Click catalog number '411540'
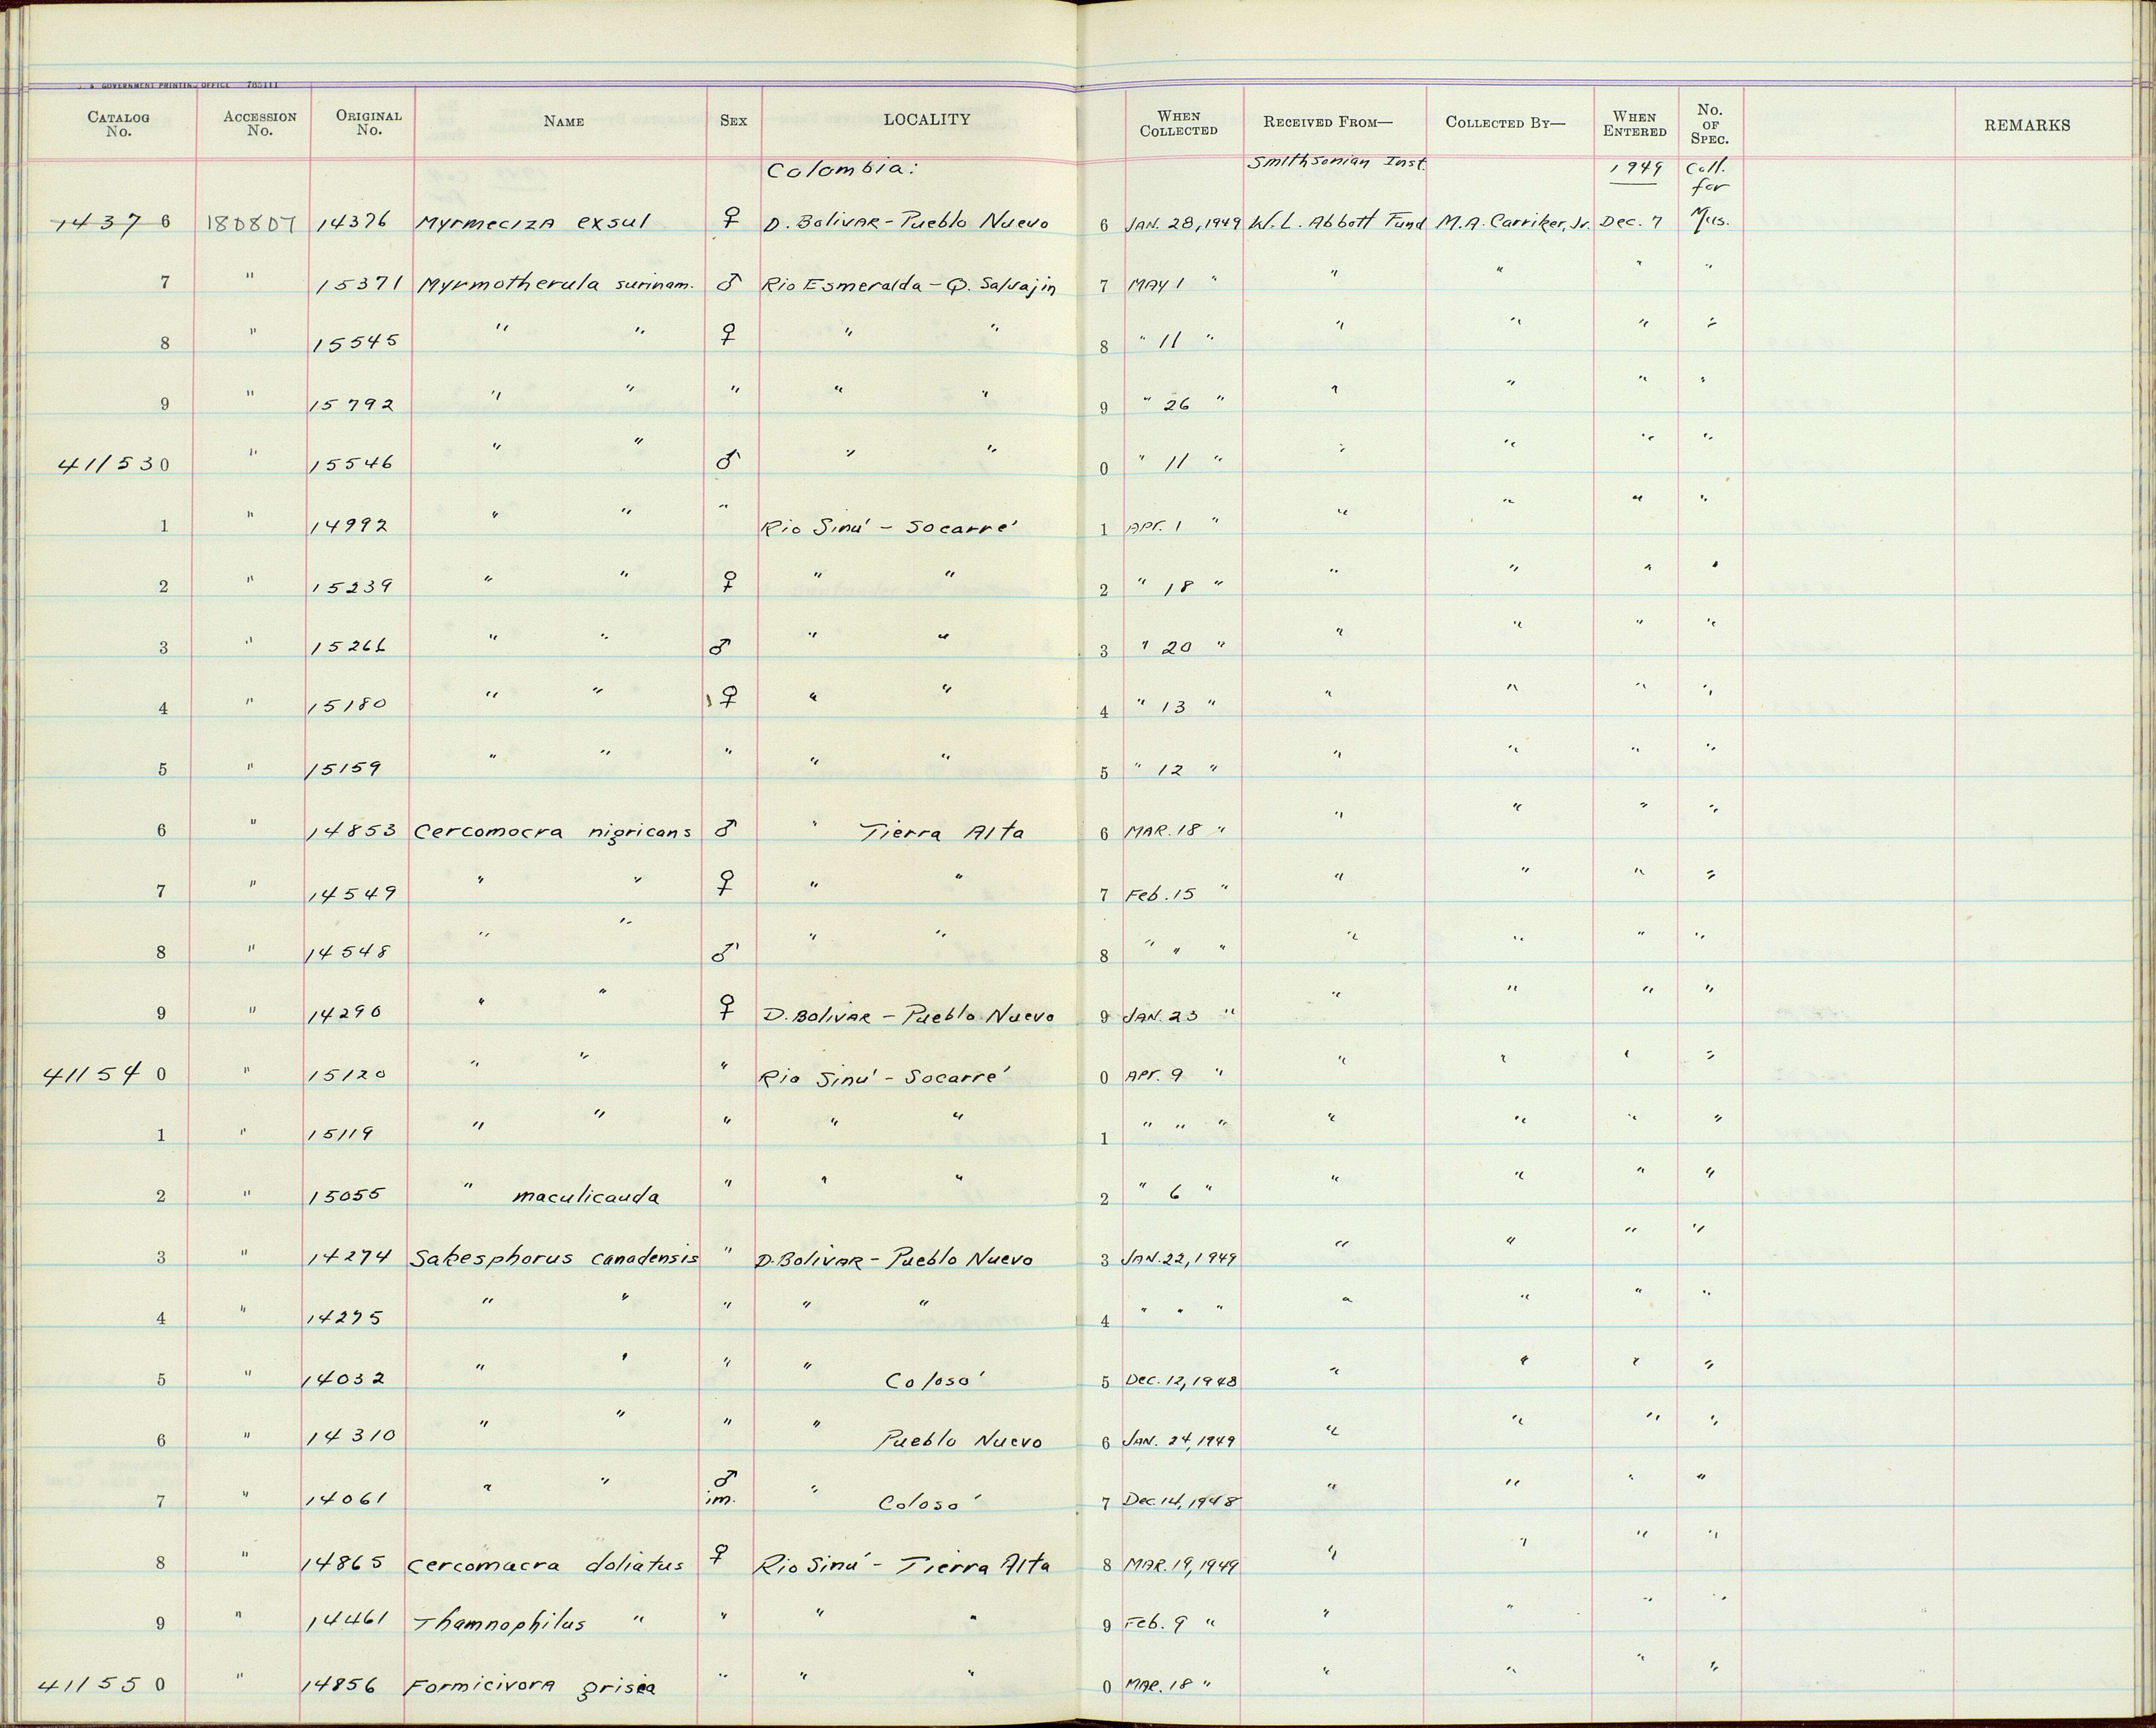Image resolution: width=2156 pixels, height=1728 pixels. (105, 1074)
